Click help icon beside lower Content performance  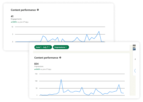click(x=60, y=58)
